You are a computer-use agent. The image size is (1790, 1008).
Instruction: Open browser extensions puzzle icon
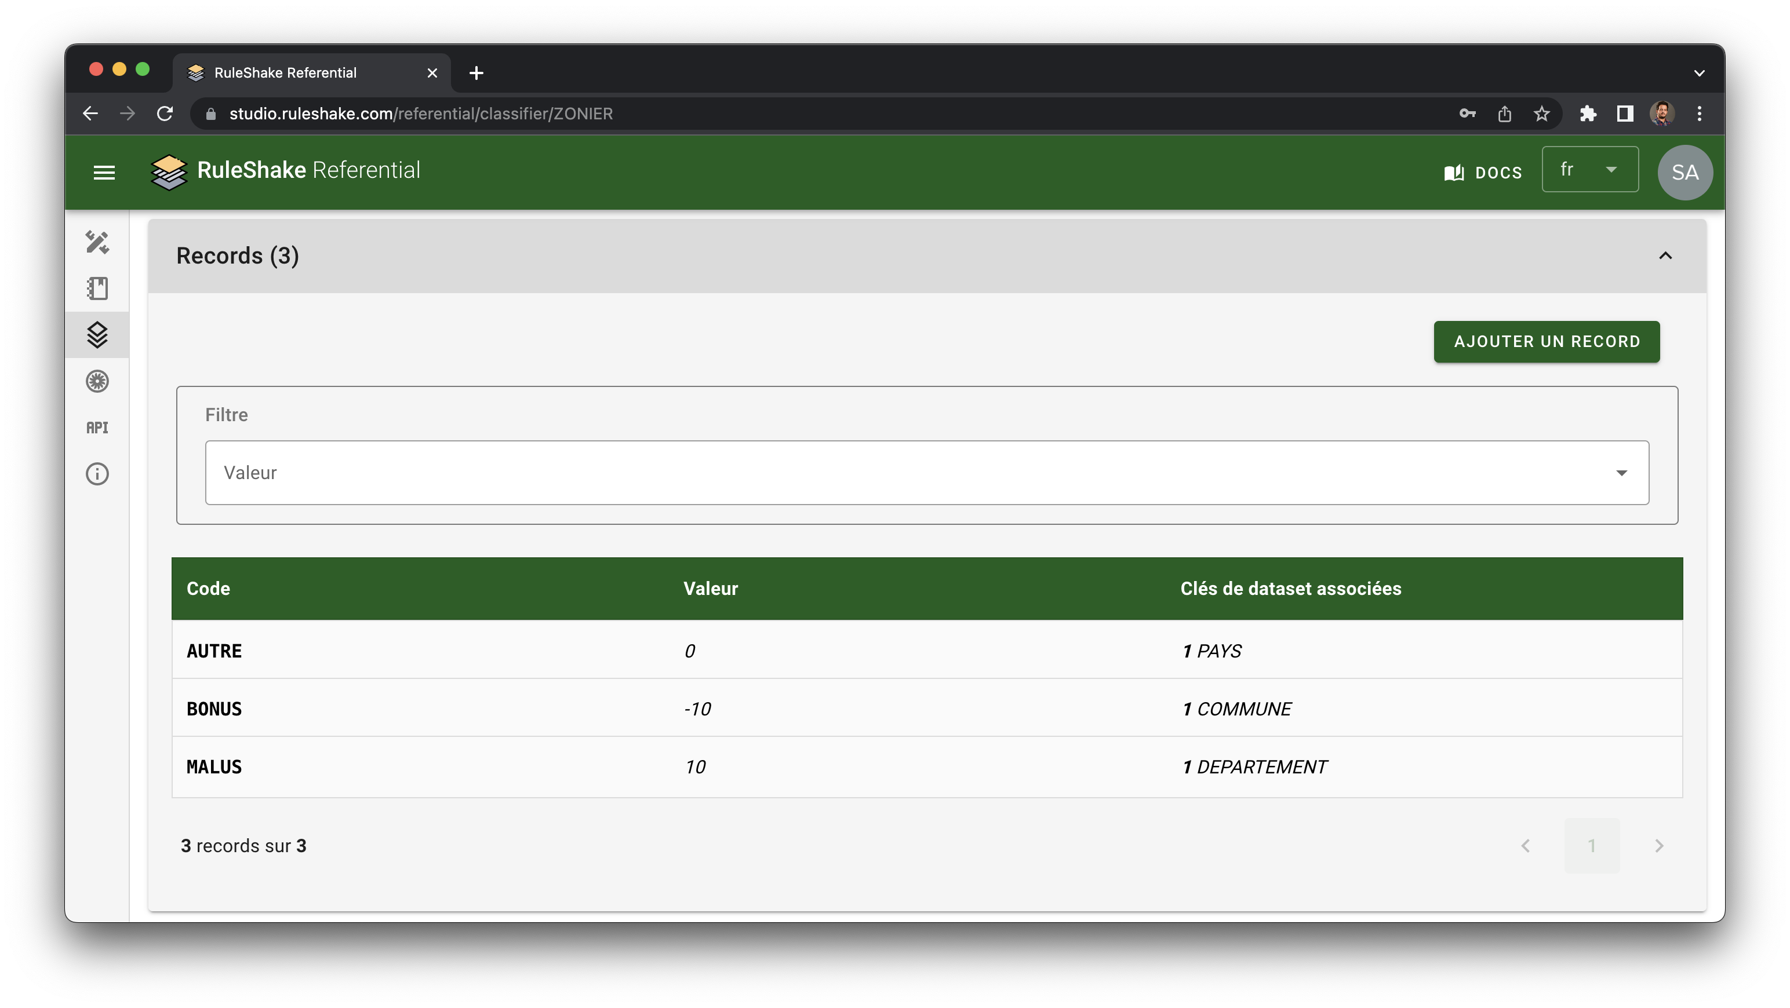point(1588,114)
